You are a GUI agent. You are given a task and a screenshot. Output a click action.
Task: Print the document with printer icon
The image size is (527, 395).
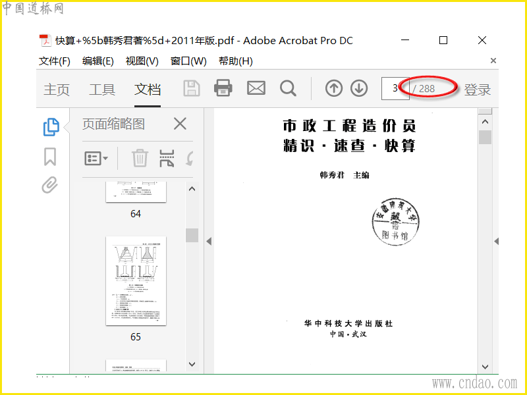pos(223,88)
